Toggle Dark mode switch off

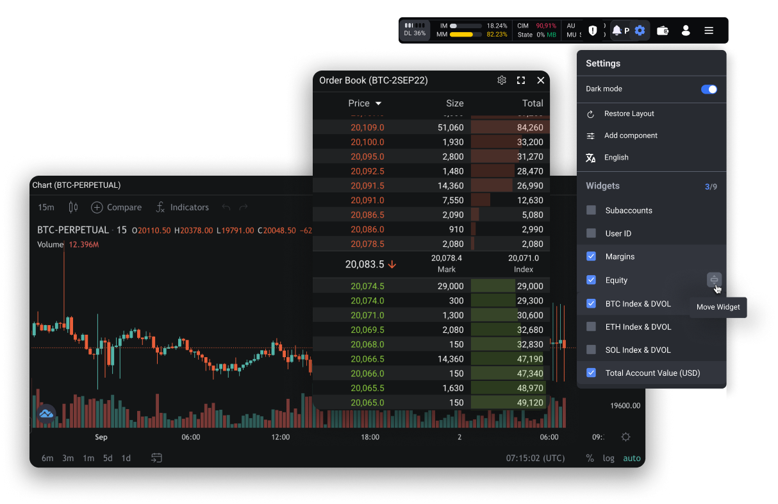click(709, 89)
